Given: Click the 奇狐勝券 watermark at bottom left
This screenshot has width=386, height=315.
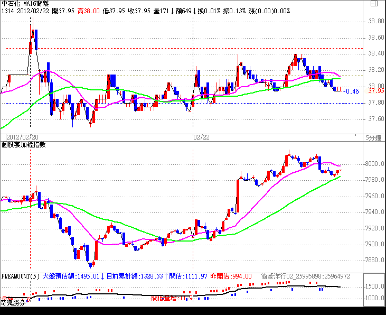Looking at the screenshot, I should tap(14, 303).
